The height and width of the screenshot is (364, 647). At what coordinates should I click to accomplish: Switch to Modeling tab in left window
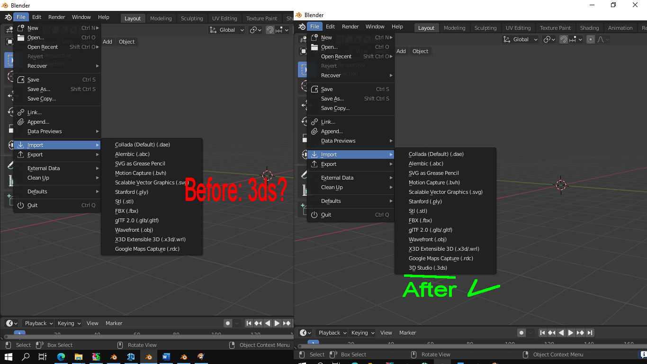pyautogui.click(x=161, y=18)
